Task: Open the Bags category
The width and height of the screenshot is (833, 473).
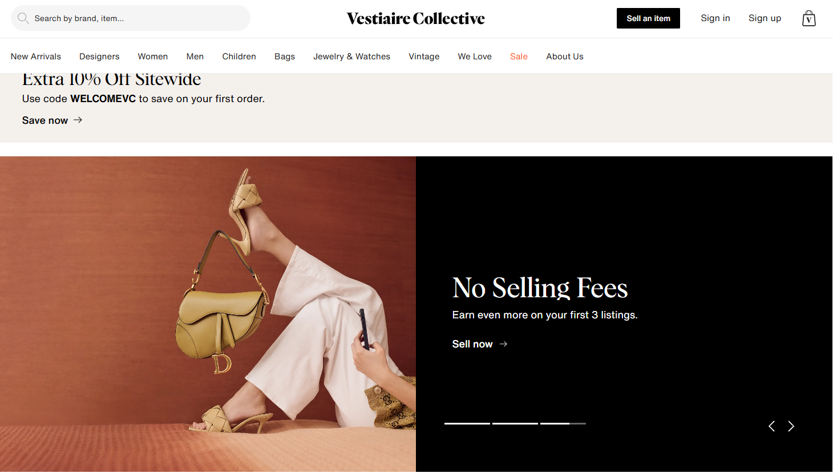Action: click(285, 56)
